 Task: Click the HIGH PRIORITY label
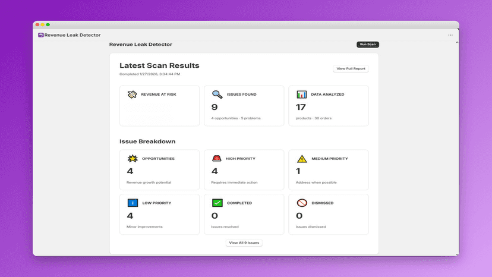pos(240,159)
